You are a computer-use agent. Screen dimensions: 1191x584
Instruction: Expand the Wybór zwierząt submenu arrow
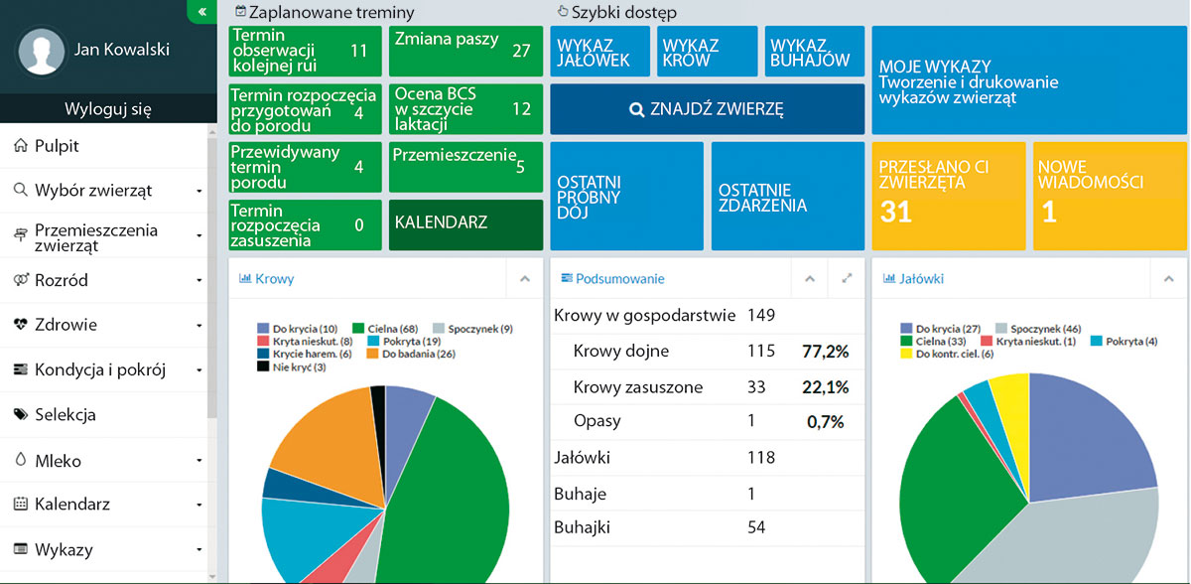click(199, 191)
